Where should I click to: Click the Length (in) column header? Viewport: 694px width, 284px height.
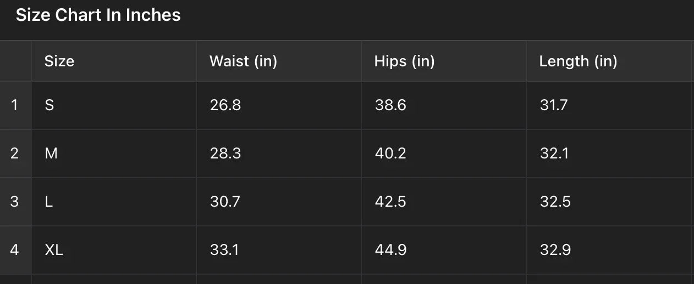point(578,61)
